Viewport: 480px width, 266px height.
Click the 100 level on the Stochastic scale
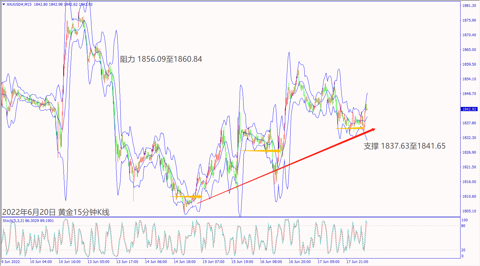pos(464,220)
